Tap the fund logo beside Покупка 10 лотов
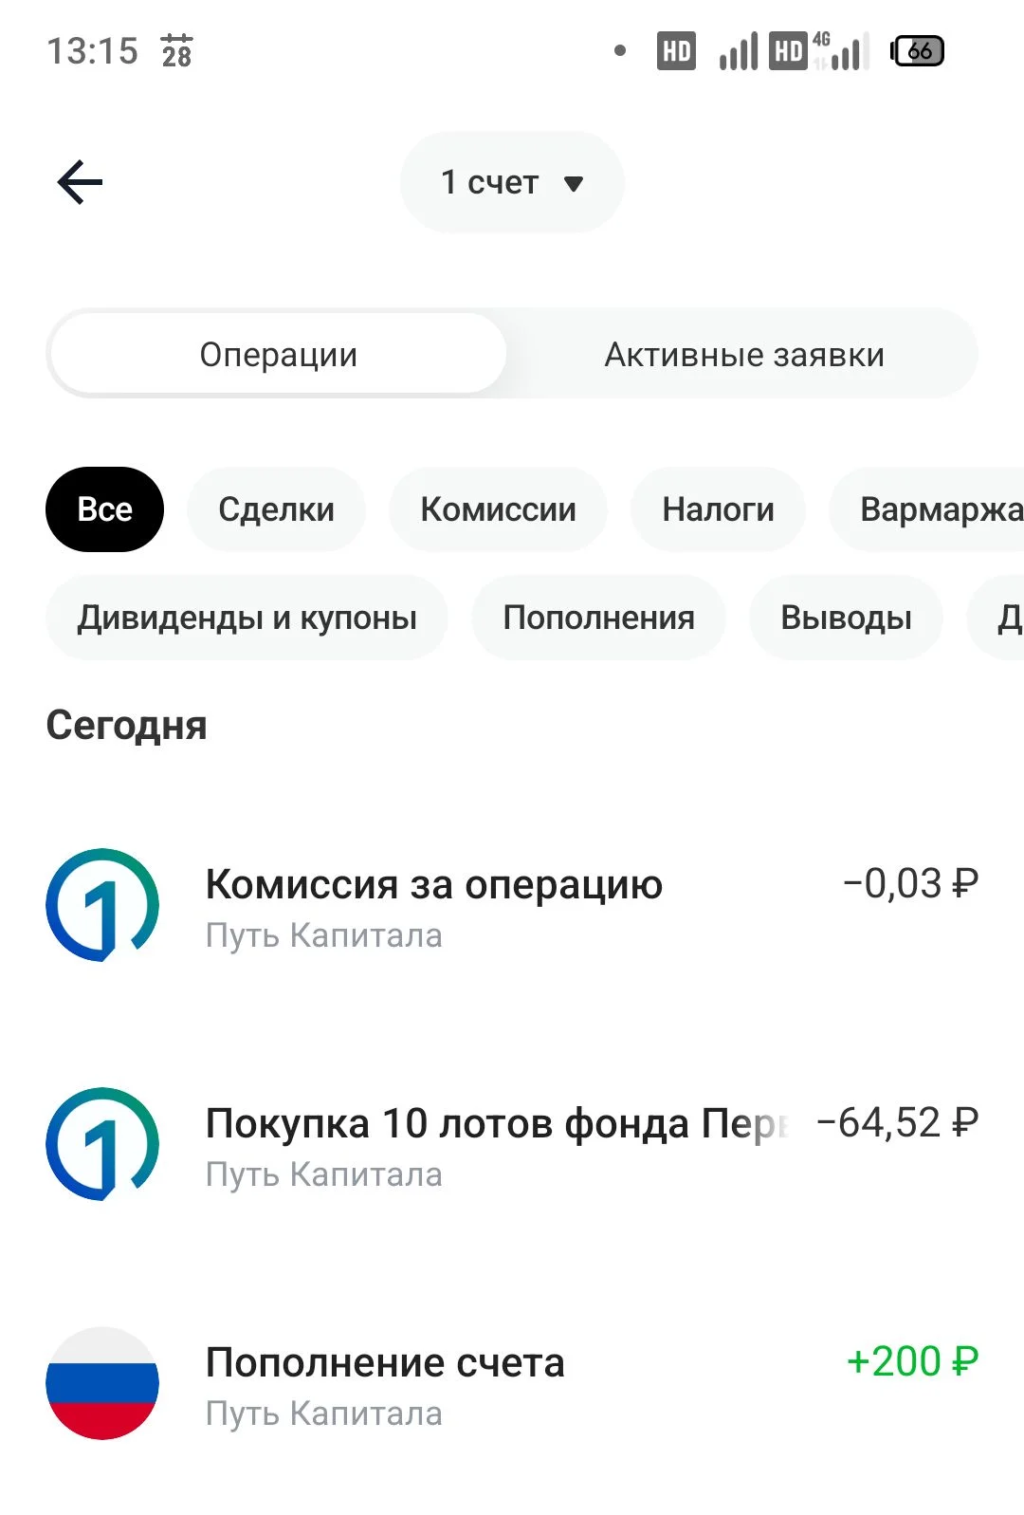 coord(102,1144)
